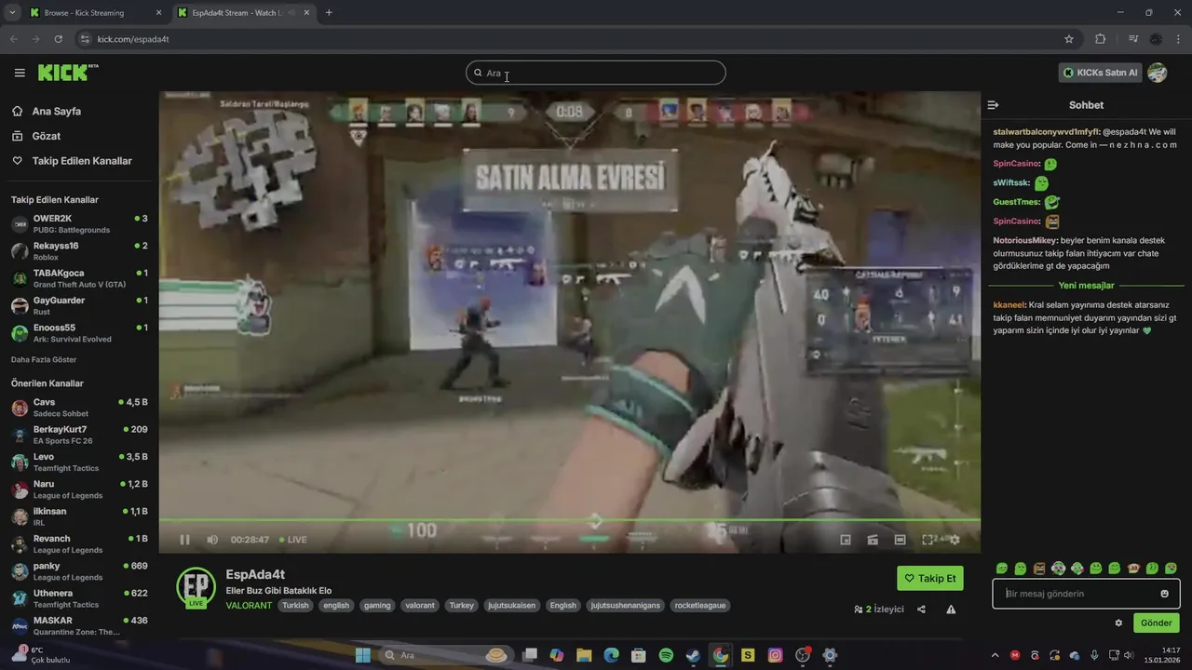The height and width of the screenshot is (670, 1192).
Task: Switch to theater mode icon
Action: [x=900, y=540]
